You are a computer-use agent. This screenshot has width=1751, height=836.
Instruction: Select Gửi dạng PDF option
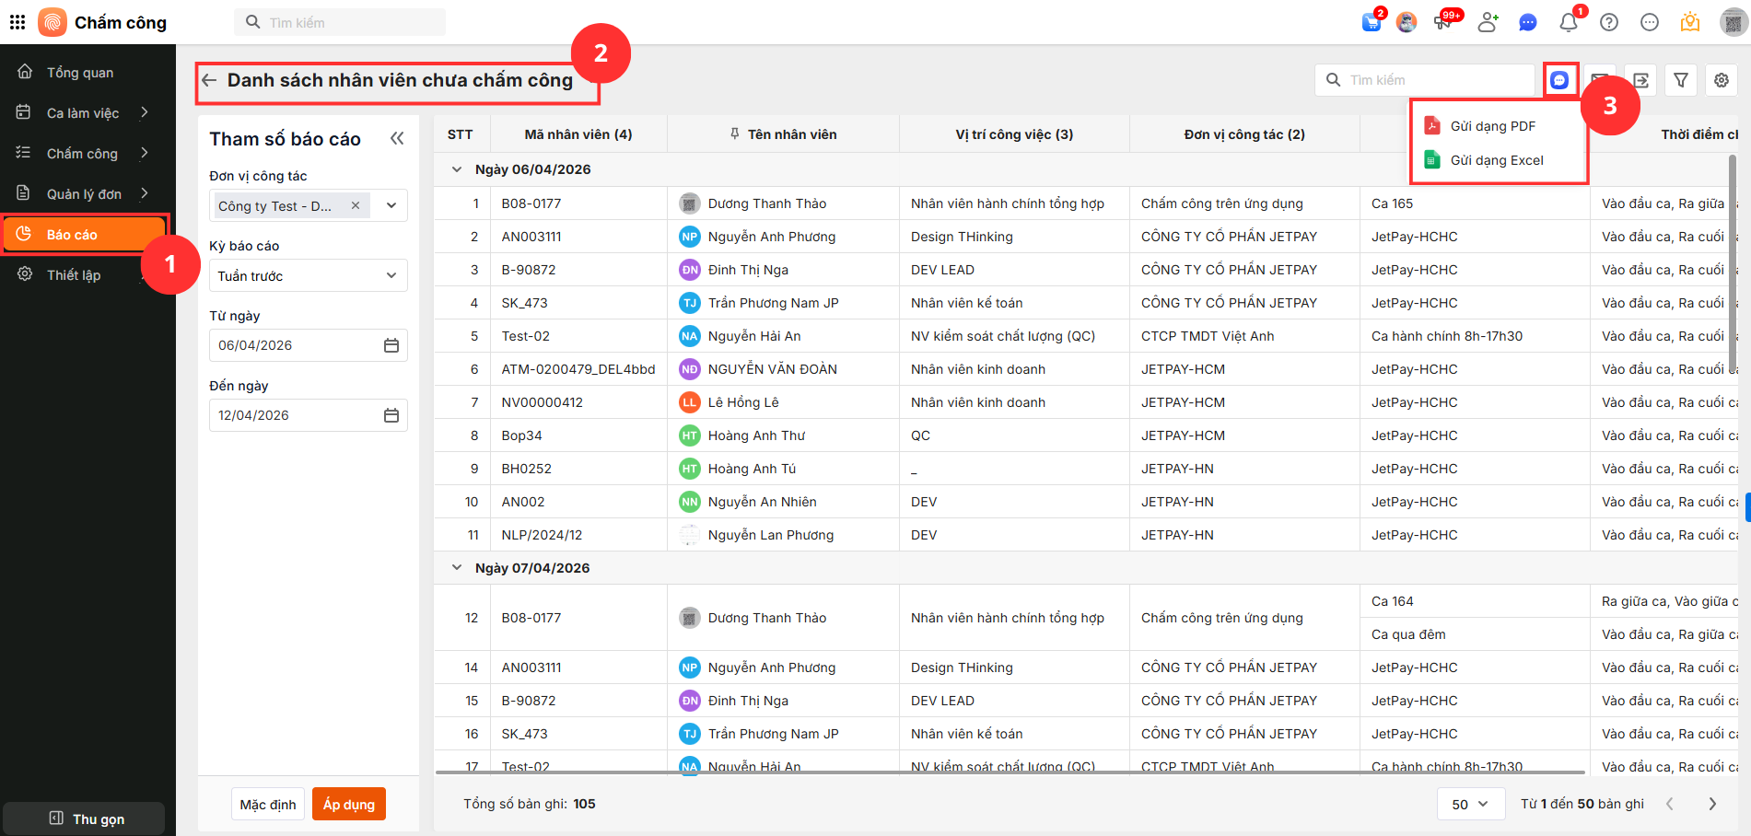pyautogui.click(x=1492, y=126)
